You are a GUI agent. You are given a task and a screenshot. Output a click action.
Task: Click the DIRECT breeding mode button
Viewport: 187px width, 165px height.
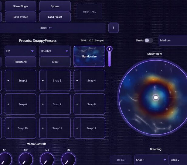coord(121,160)
